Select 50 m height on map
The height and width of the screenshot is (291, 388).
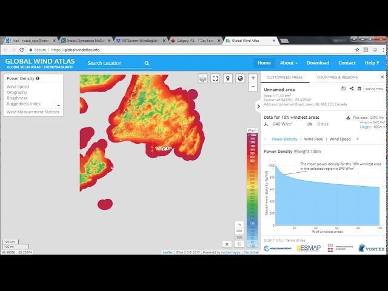pyautogui.click(x=239, y=244)
